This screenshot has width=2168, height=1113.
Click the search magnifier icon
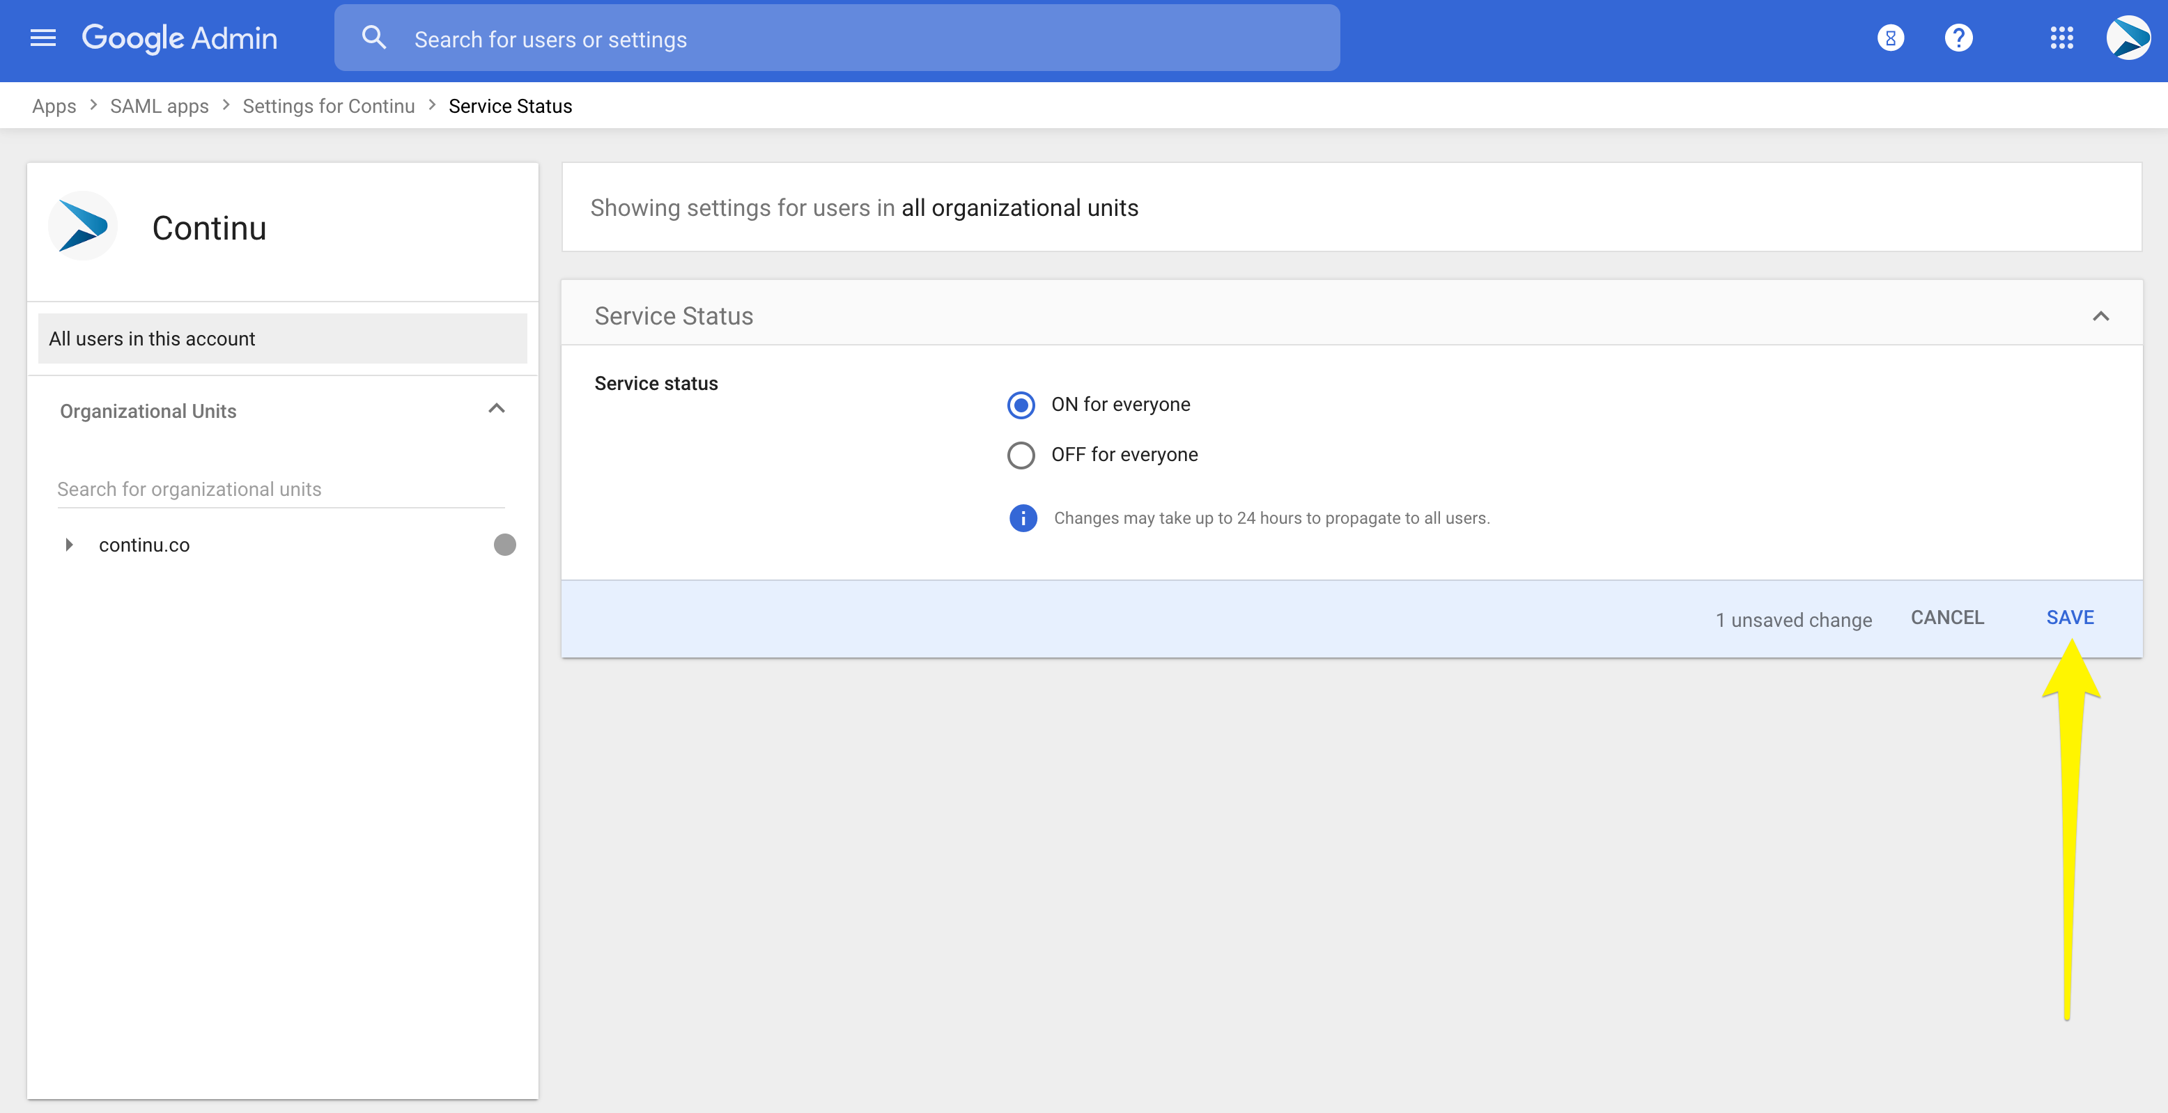[x=373, y=38]
